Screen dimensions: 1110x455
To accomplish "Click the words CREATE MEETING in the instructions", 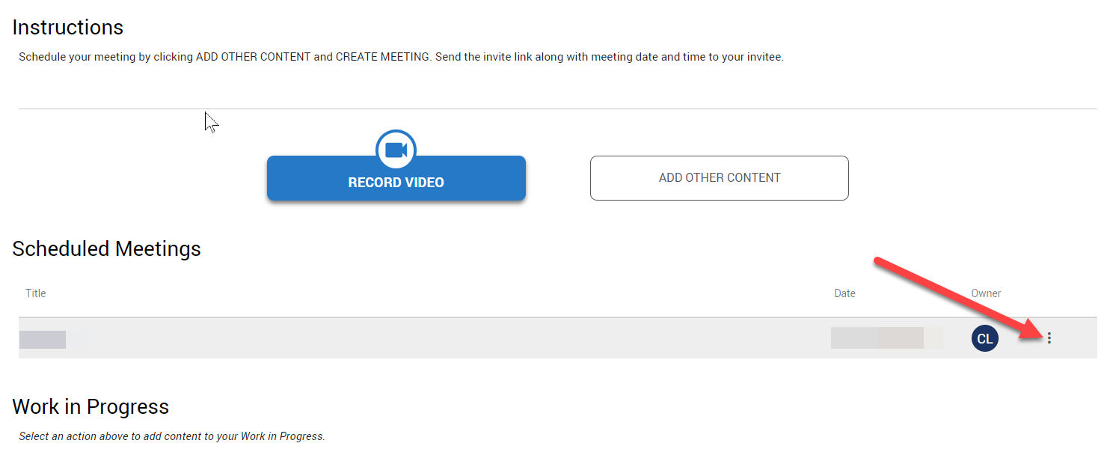I will click(x=383, y=57).
